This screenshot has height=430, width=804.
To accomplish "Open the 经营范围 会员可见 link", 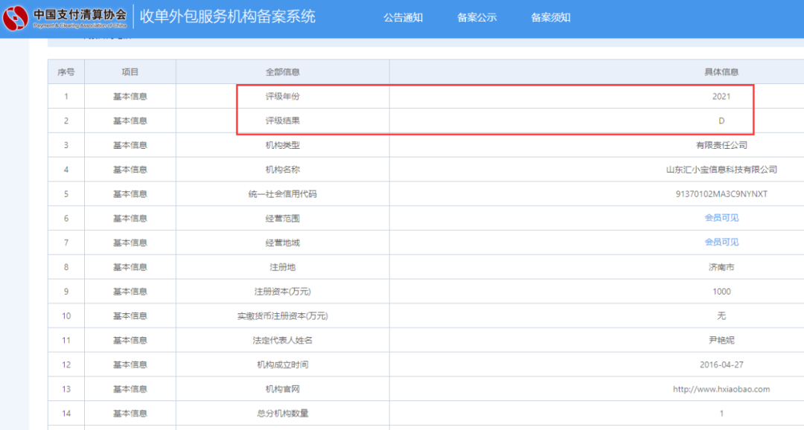I will 721,217.
